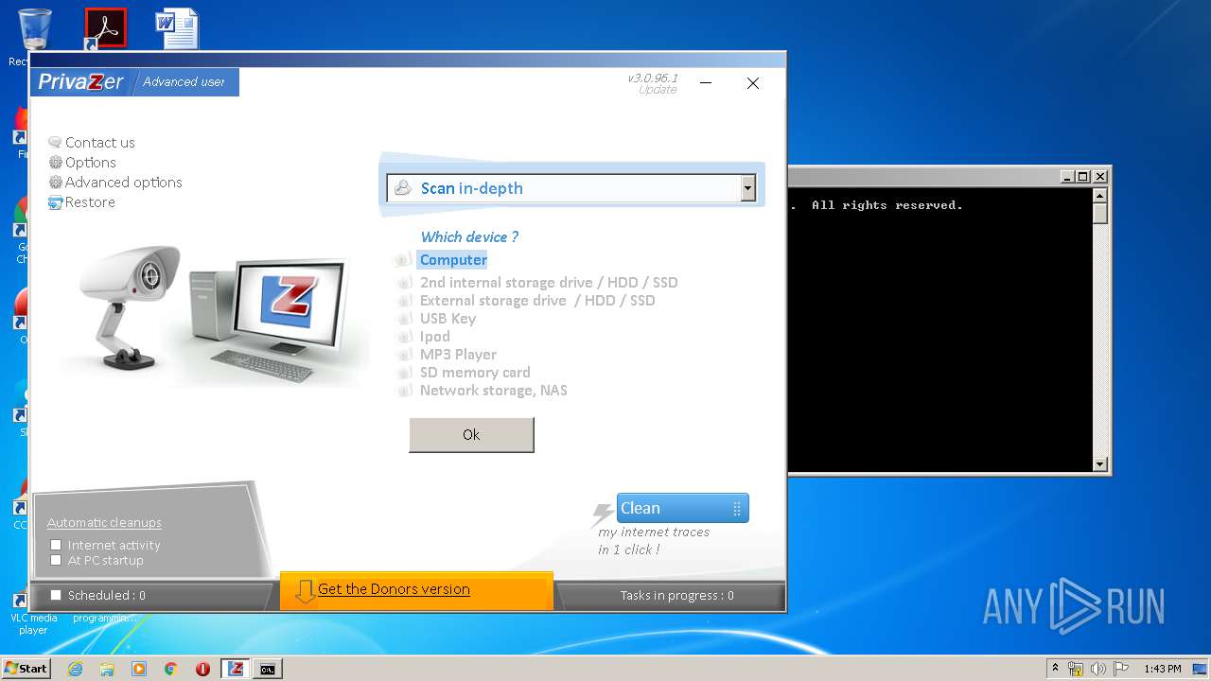Open Opera from the taskbar
Image resolution: width=1211 pixels, height=681 pixels.
click(202, 669)
